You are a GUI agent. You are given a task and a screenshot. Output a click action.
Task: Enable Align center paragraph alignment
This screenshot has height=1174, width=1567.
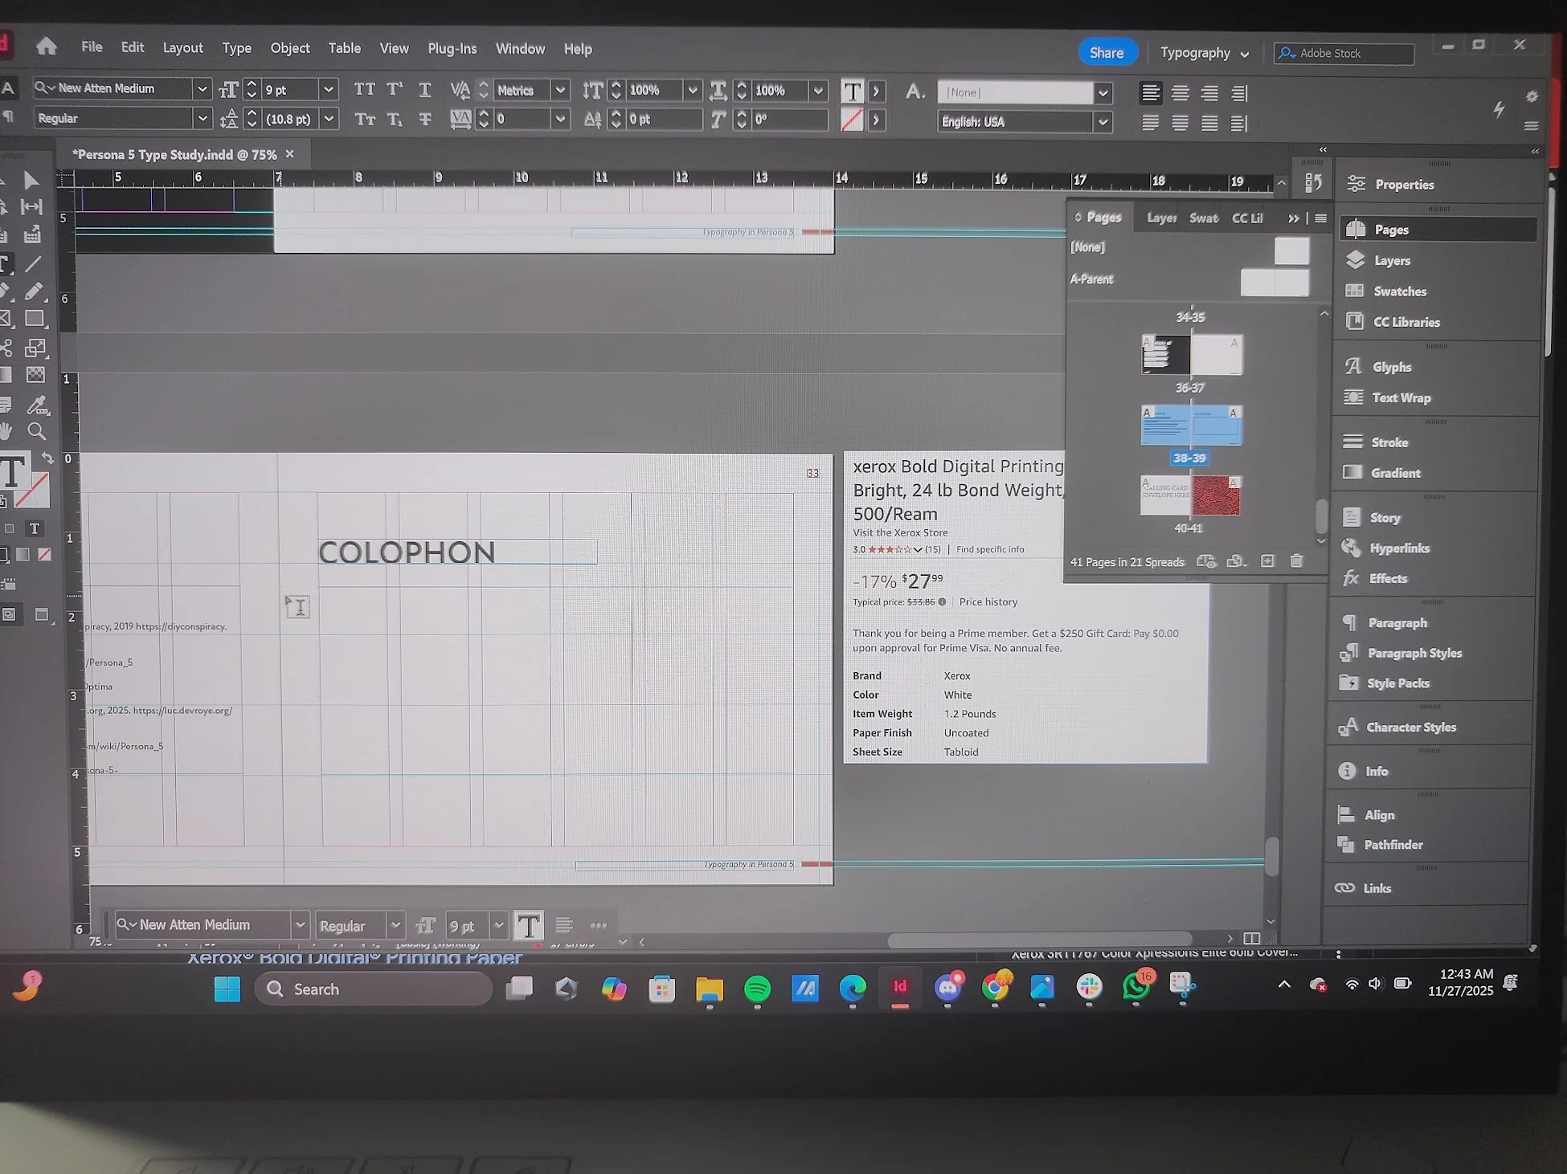tap(1180, 93)
